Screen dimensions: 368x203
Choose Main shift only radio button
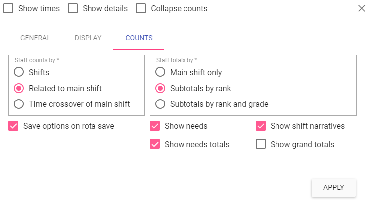(x=160, y=72)
